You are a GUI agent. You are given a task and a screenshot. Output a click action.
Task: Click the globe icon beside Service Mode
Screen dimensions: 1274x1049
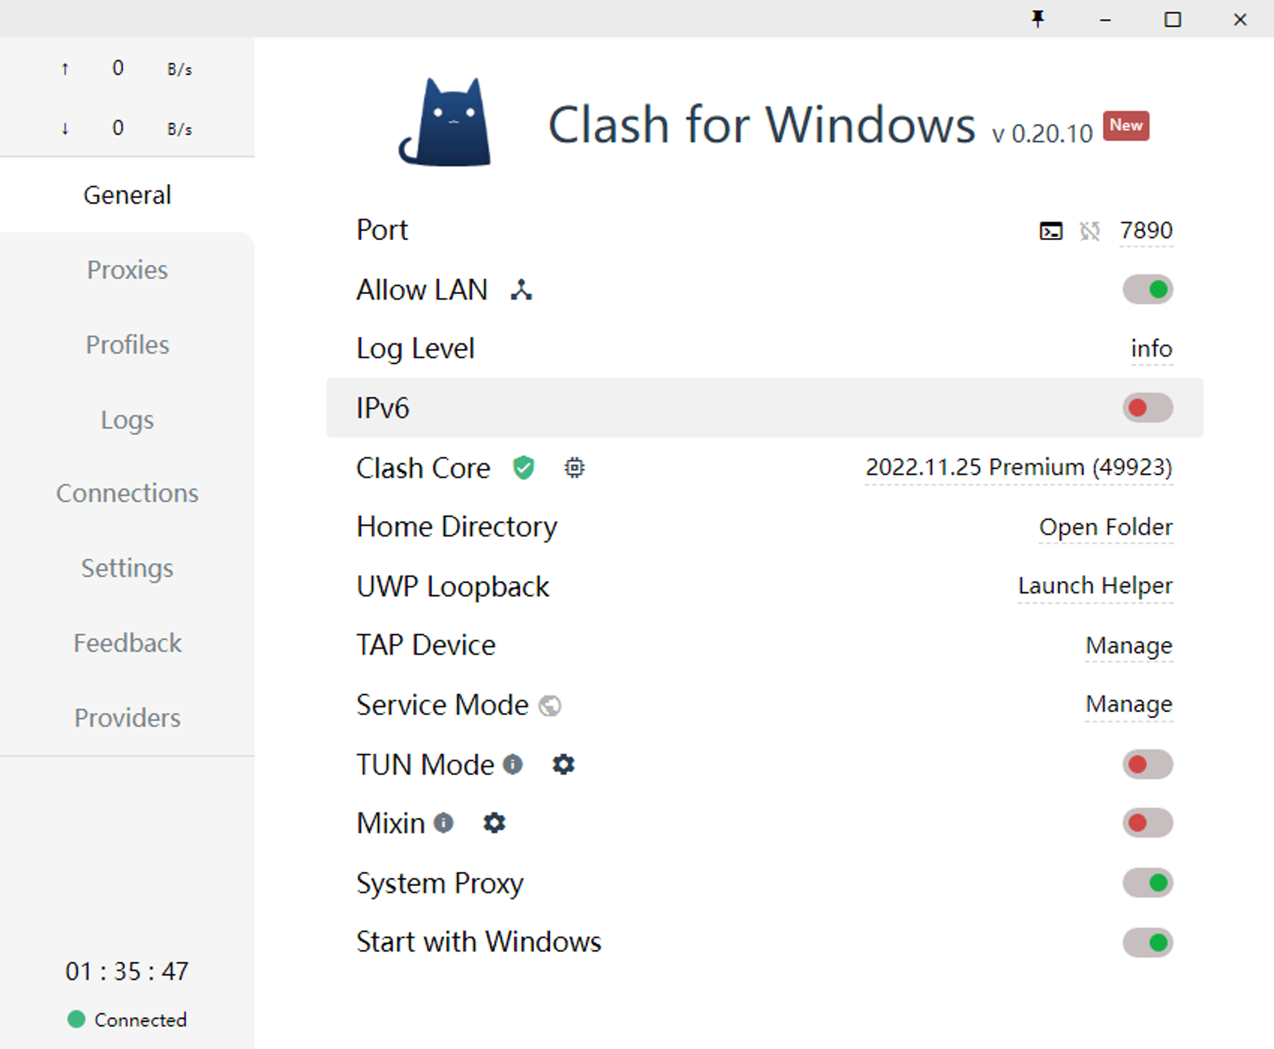click(x=550, y=706)
